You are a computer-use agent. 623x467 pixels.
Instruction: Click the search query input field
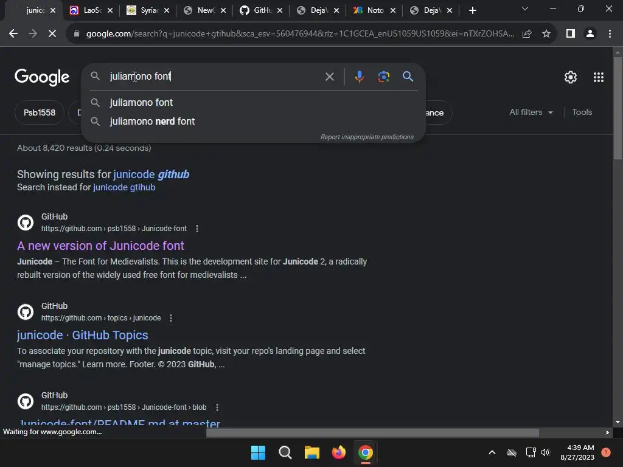pos(215,76)
